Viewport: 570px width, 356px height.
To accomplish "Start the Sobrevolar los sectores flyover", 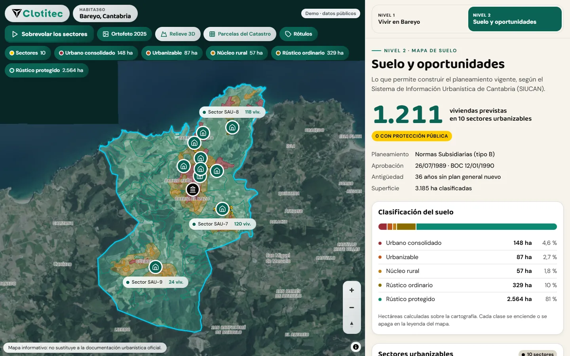I will point(49,34).
